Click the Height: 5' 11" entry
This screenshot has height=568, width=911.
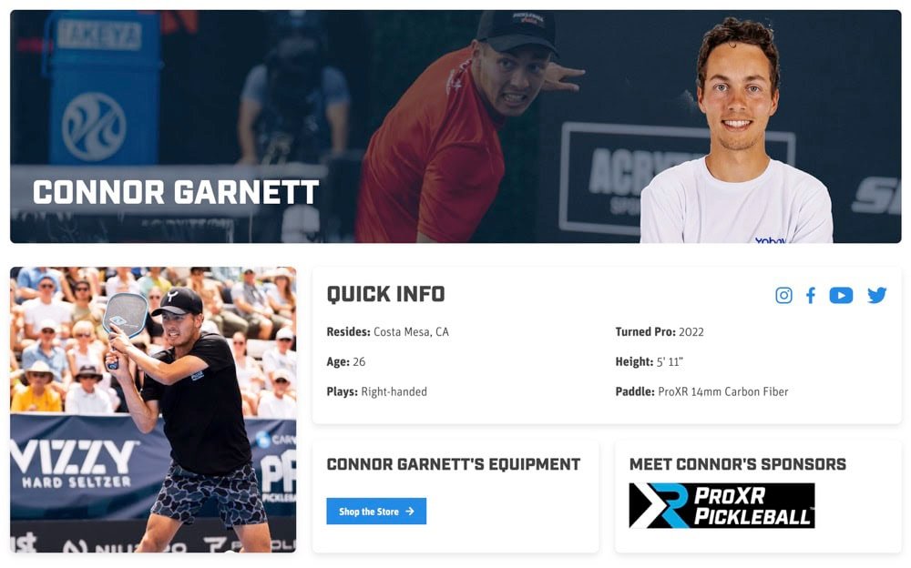(x=649, y=361)
